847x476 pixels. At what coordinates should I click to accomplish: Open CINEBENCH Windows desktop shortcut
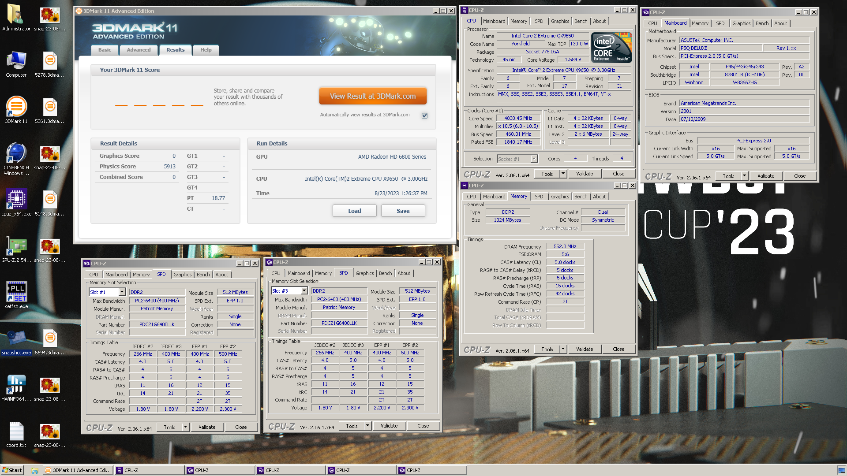(x=16, y=159)
